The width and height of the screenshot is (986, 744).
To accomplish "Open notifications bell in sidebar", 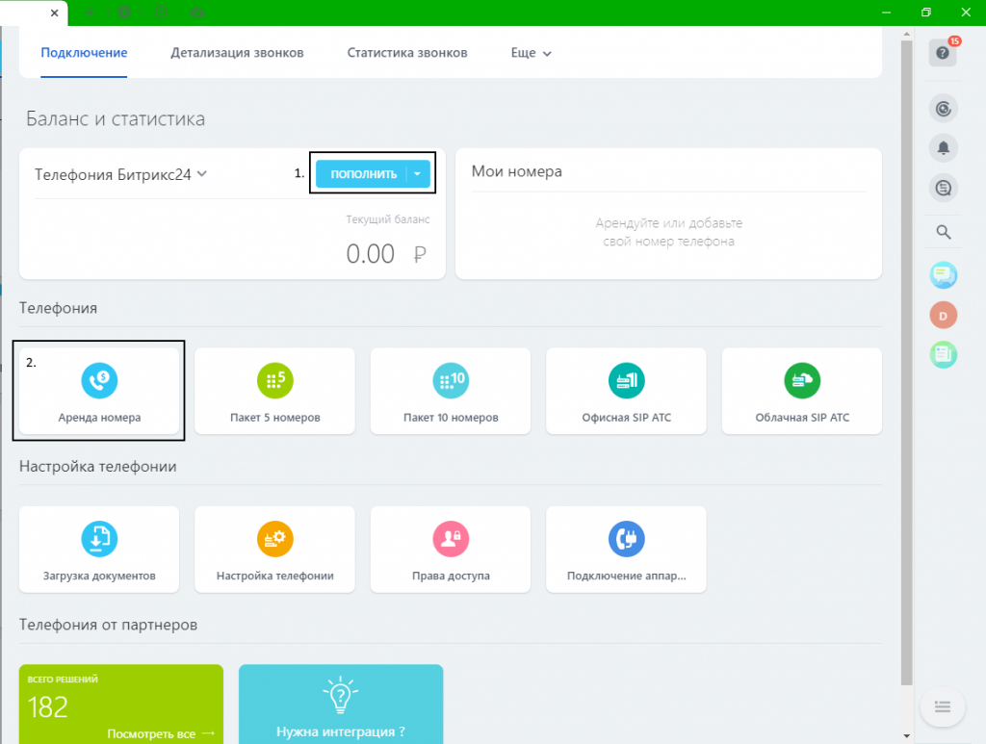I will point(944,148).
